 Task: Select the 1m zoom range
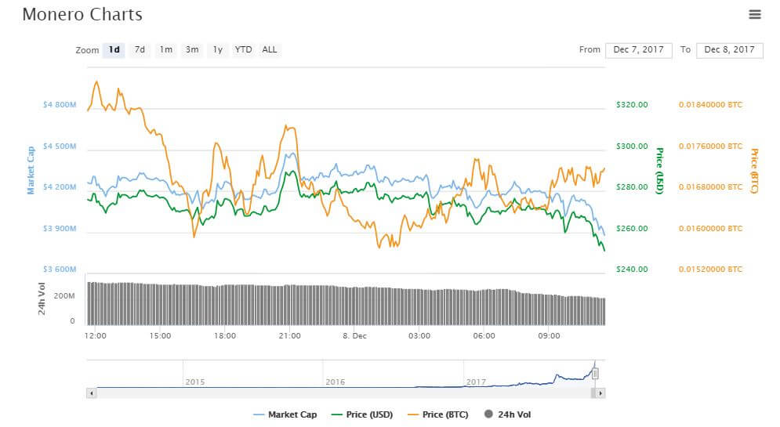click(165, 49)
